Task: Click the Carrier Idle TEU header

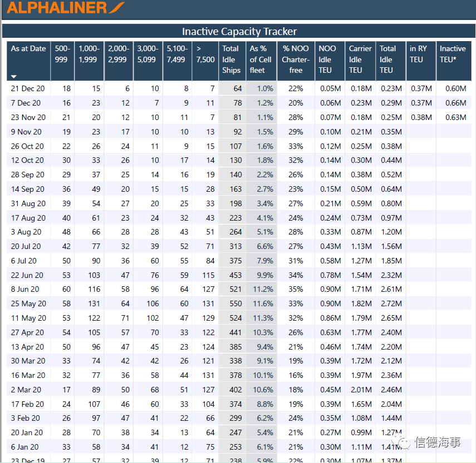Action: pyautogui.click(x=360, y=61)
